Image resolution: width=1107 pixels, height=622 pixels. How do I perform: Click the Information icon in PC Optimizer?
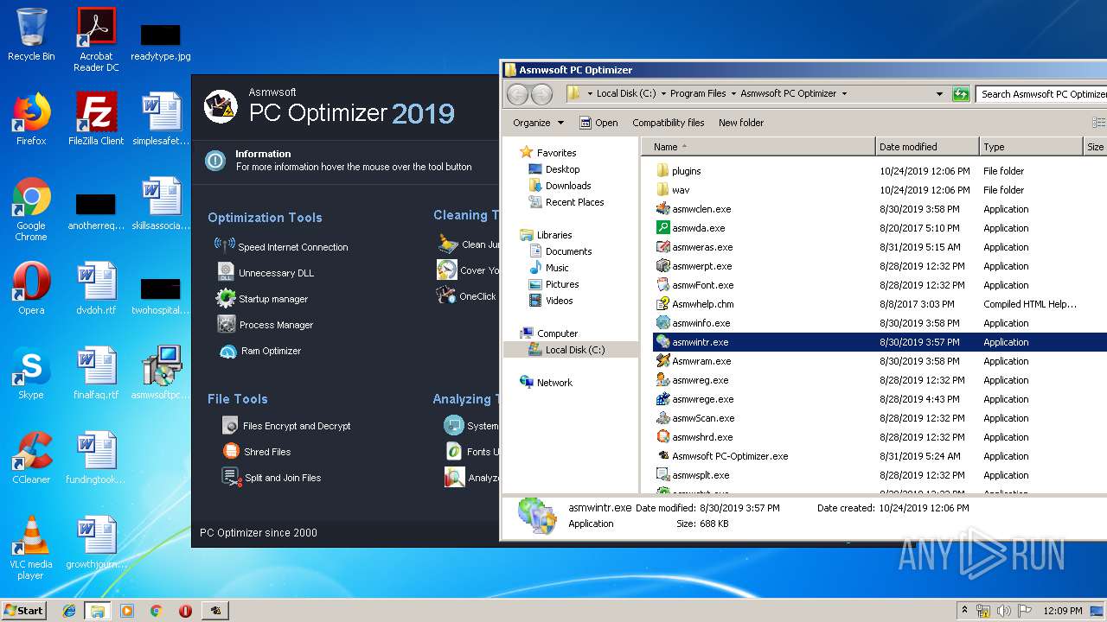215,160
